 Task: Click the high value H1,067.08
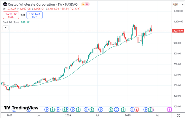tap(24, 9)
